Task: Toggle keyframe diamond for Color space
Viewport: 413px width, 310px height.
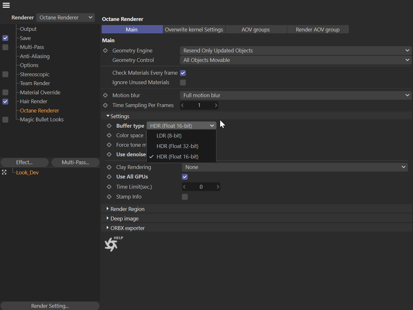Action: [109, 135]
